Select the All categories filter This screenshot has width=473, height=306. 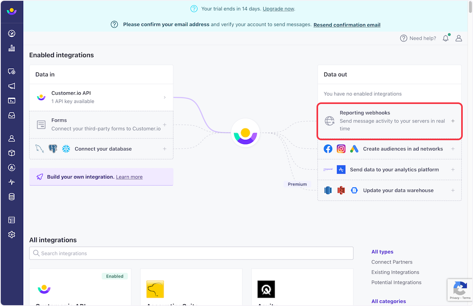pyautogui.click(x=389, y=301)
